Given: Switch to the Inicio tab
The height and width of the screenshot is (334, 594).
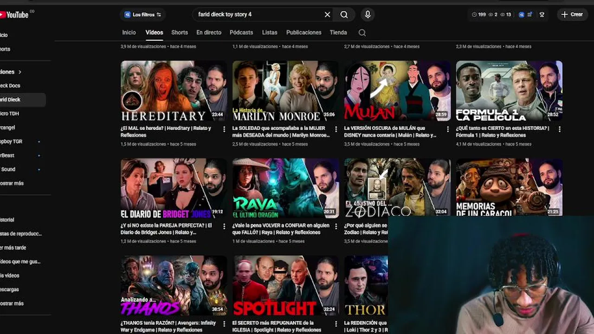Looking at the screenshot, I should (x=129, y=32).
